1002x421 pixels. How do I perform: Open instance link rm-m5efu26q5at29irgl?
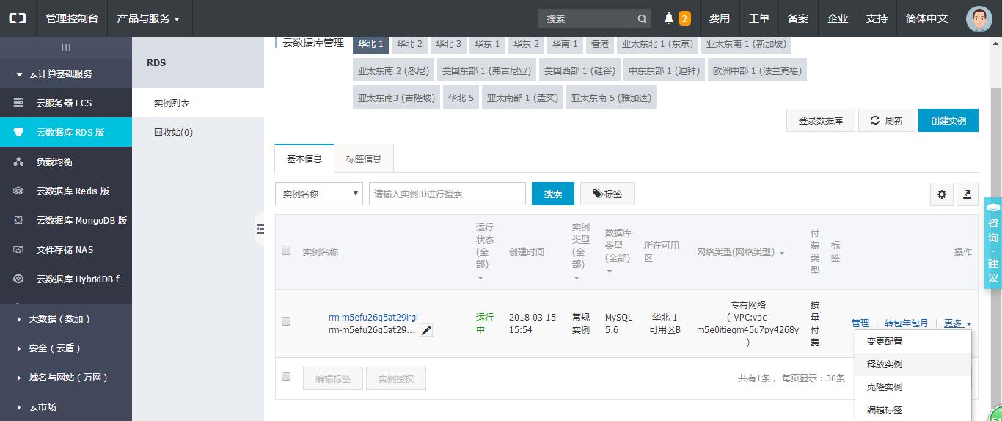(x=373, y=318)
